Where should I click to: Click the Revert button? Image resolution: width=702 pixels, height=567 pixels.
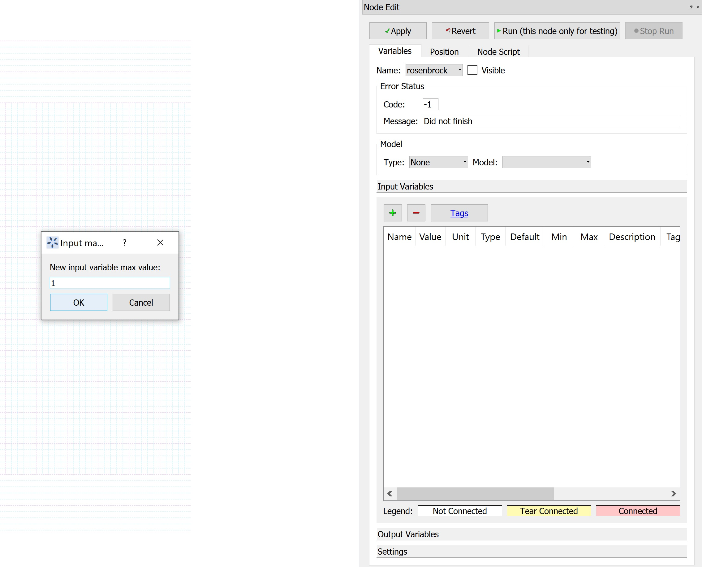tap(460, 31)
